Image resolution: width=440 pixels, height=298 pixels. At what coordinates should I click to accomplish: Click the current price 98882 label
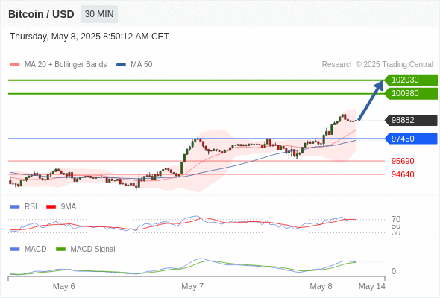click(x=411, y=120)
